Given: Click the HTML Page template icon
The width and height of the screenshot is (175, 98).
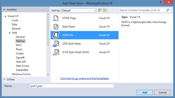Looking at the screenshot, I should 56,18.
